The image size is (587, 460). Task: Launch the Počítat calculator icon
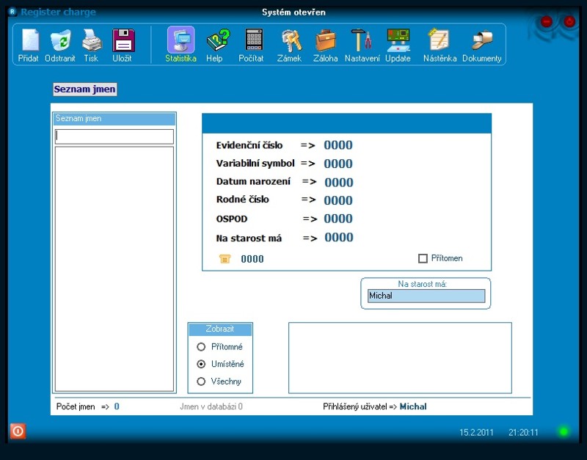tap(254, 40)
